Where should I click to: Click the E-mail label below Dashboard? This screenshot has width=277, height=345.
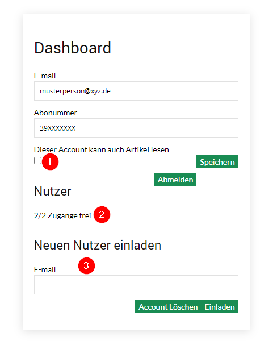coord(45,76)
